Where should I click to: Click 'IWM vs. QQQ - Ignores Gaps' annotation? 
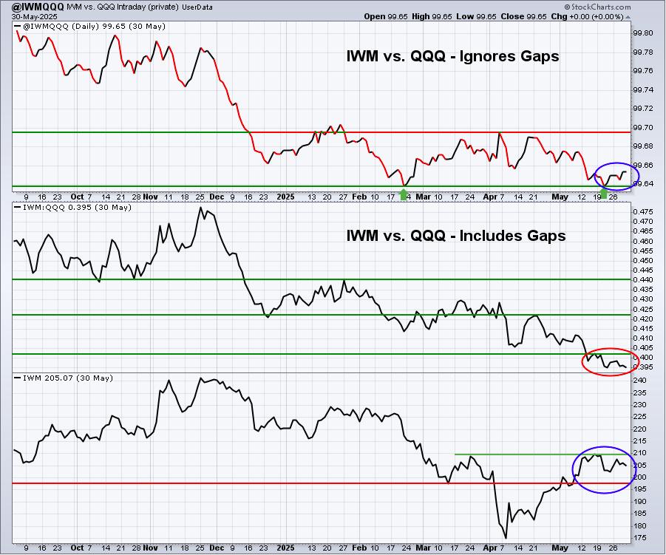453,56
